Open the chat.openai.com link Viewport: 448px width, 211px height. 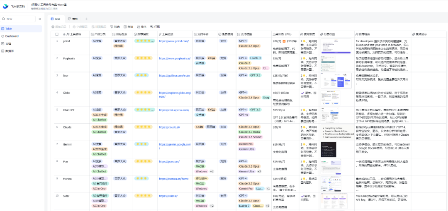(174, 110)
